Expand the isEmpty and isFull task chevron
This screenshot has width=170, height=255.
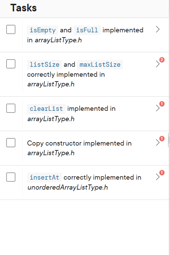tap(158, 30)
